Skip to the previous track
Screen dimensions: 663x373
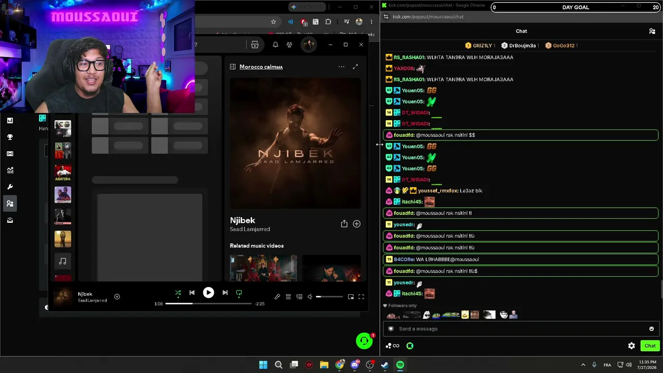pos(192,293)
